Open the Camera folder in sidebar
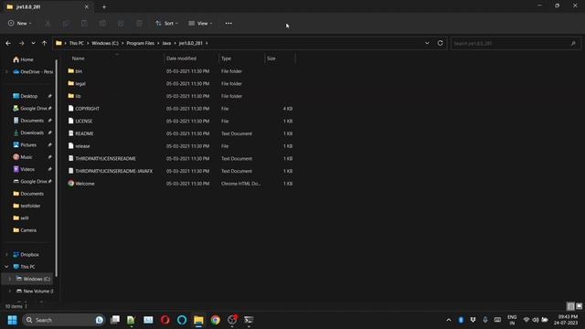This screenshot has width=585, height=329. [x=28, y=230]
